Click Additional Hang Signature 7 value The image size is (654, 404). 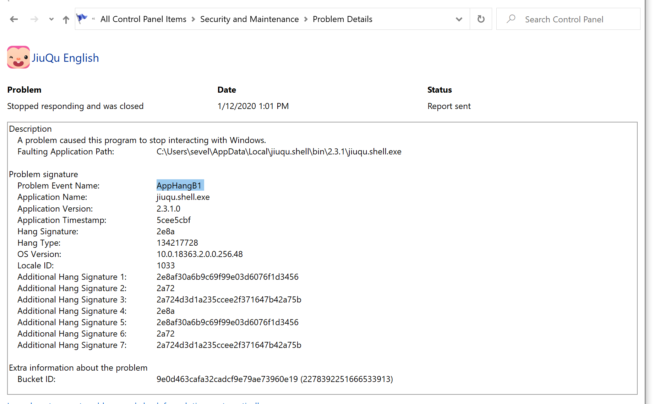pyautogui.click(x=229, y=345)
